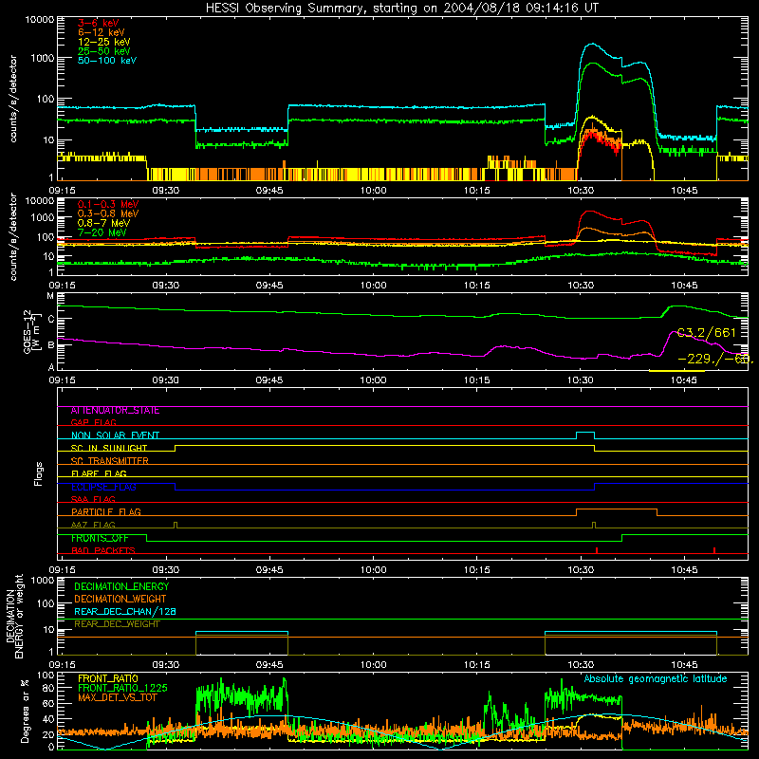Viewport: 759px width, 759px height.
Task: Click the FRONT_RATIO legend label
Action: [x=108, y=678]
